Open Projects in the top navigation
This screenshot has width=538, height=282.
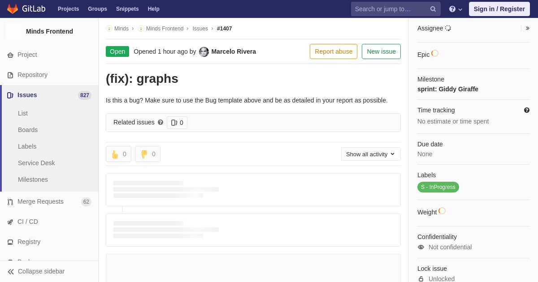tap(69, 9)
